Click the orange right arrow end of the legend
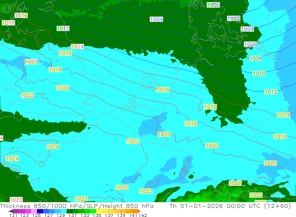This screenshot has height=217, width=296. pyautogui.click(x=139, y=211)
